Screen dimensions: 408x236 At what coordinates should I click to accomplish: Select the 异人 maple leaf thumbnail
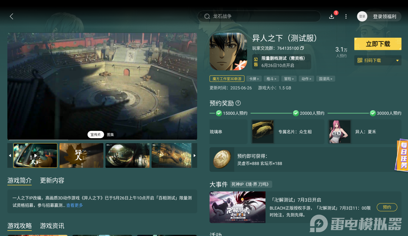81,156
